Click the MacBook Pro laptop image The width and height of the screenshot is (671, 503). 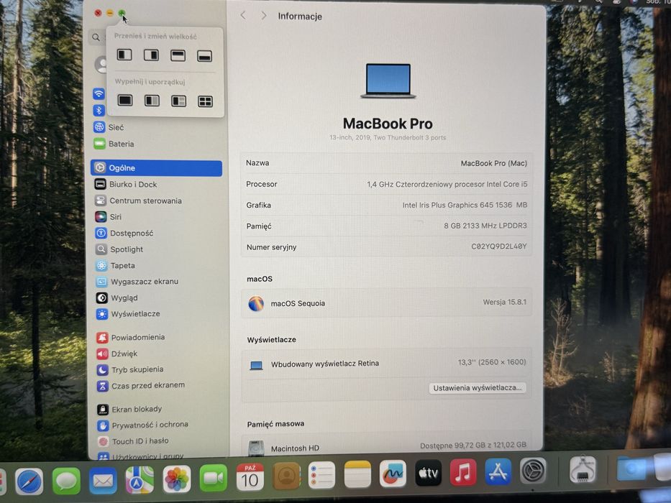click(388, 80)
